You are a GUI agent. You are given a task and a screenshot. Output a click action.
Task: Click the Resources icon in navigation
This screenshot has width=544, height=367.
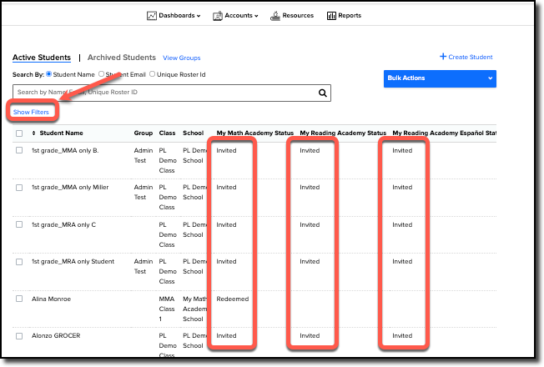[275, 16]
